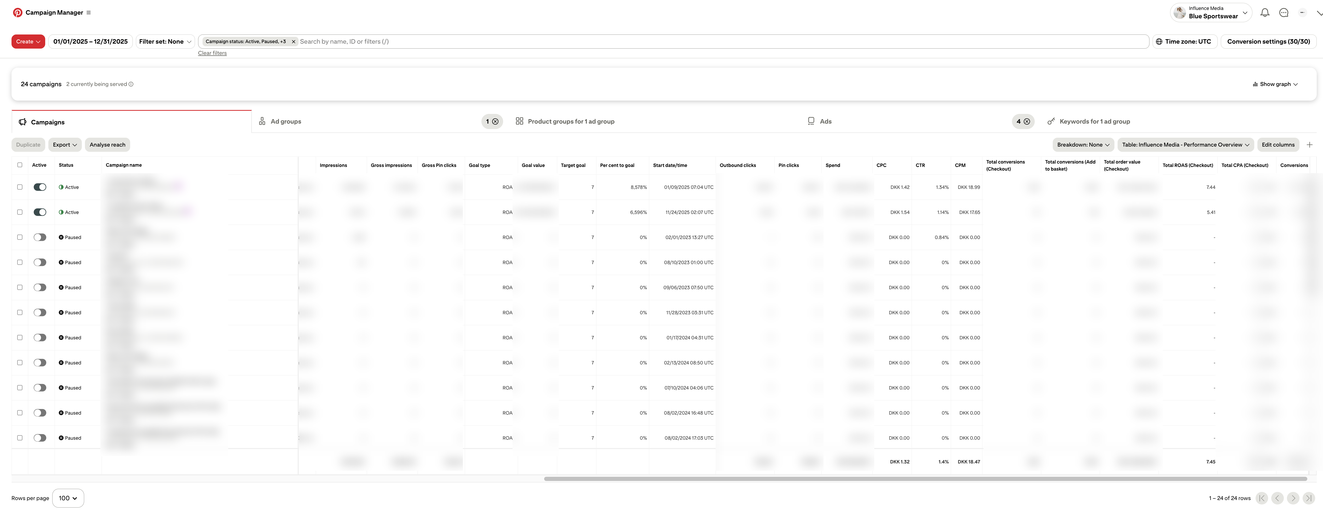Image resolution: width=1323 pixels, height=511 pixels.
Task: Click the DKK 1.42 CPC value
Action: (900, 188)
